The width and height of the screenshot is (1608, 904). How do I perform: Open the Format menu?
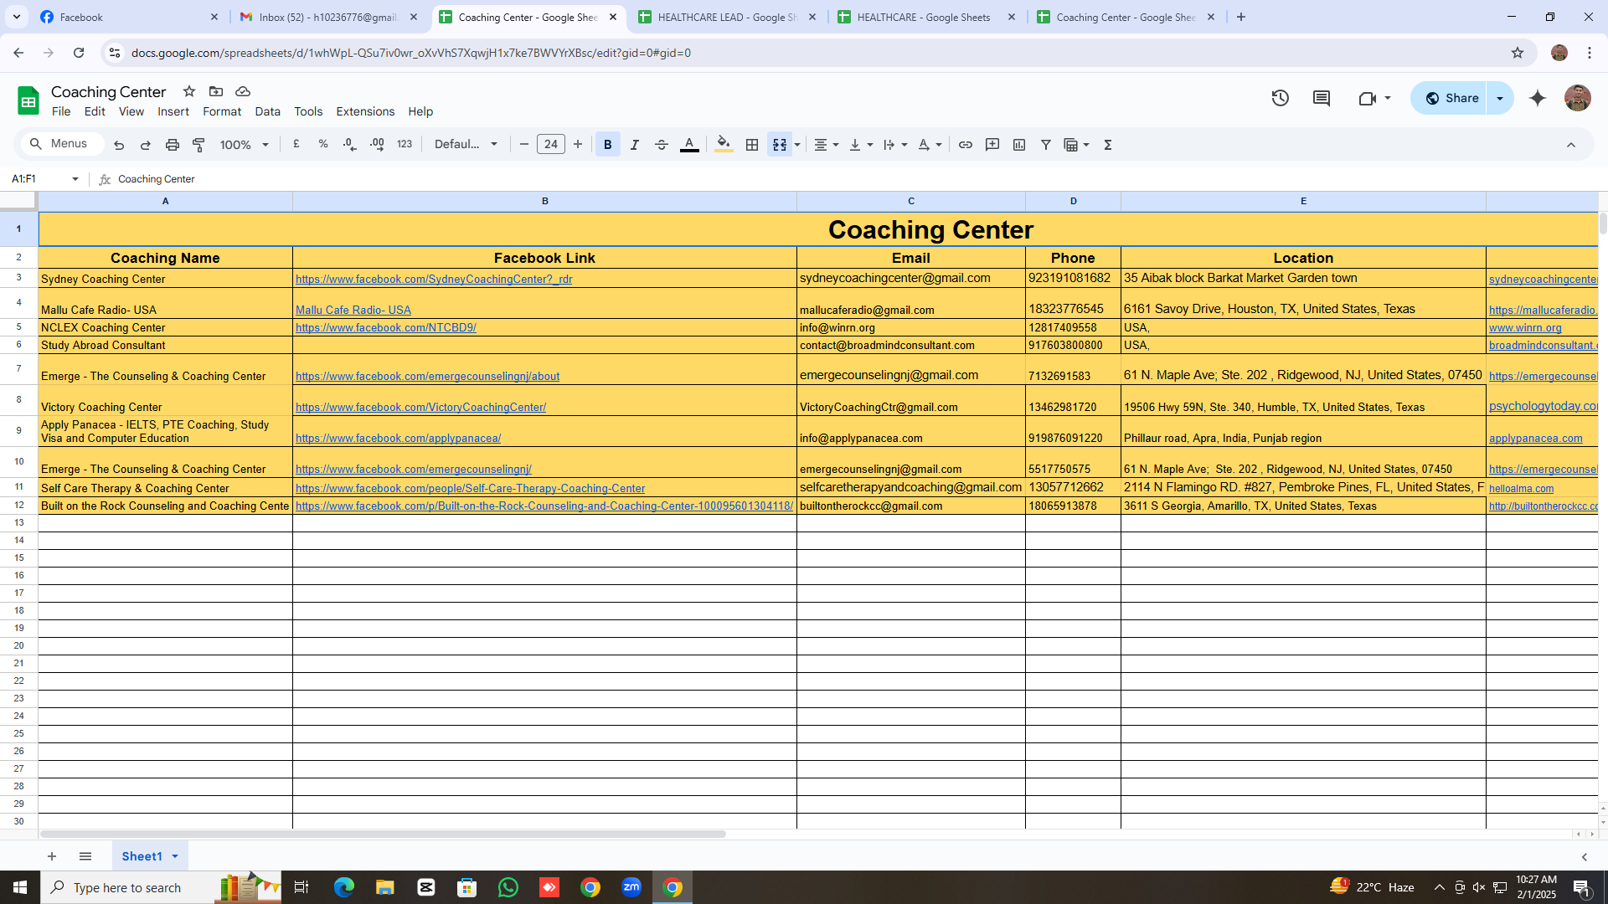(x=221, y=111)
